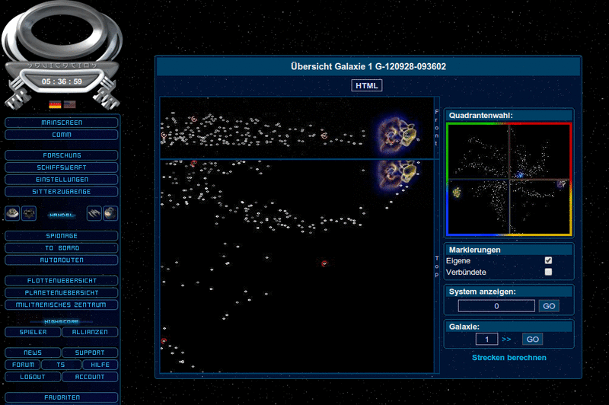The height and width of the screenshot is (405, 609).
Task: Open Strecken berechnen link
Action: point(509,358)
